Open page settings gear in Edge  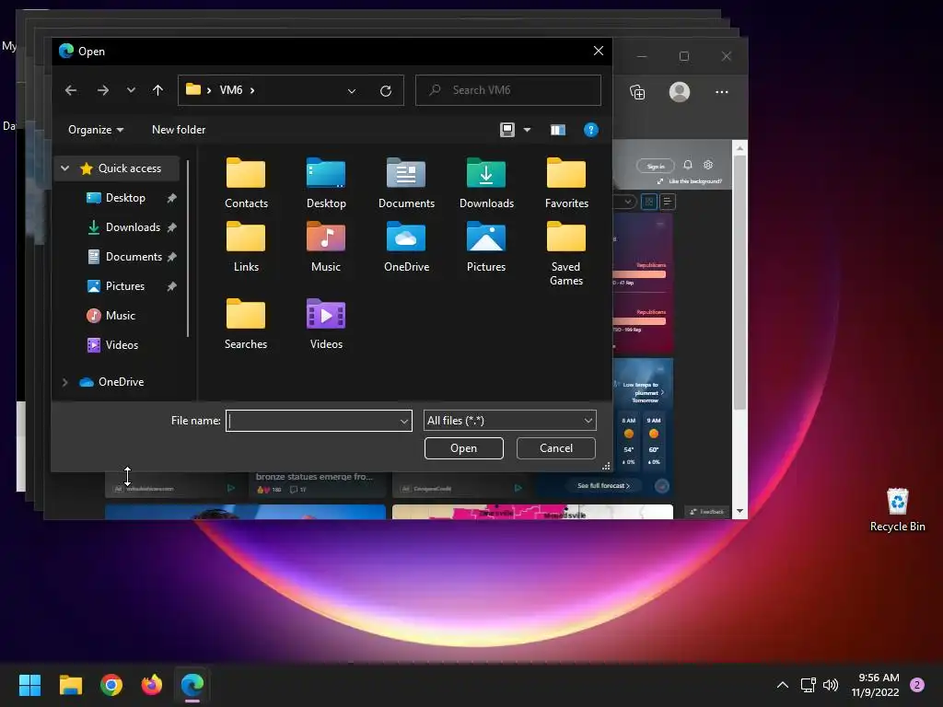[x=708, y=165]
